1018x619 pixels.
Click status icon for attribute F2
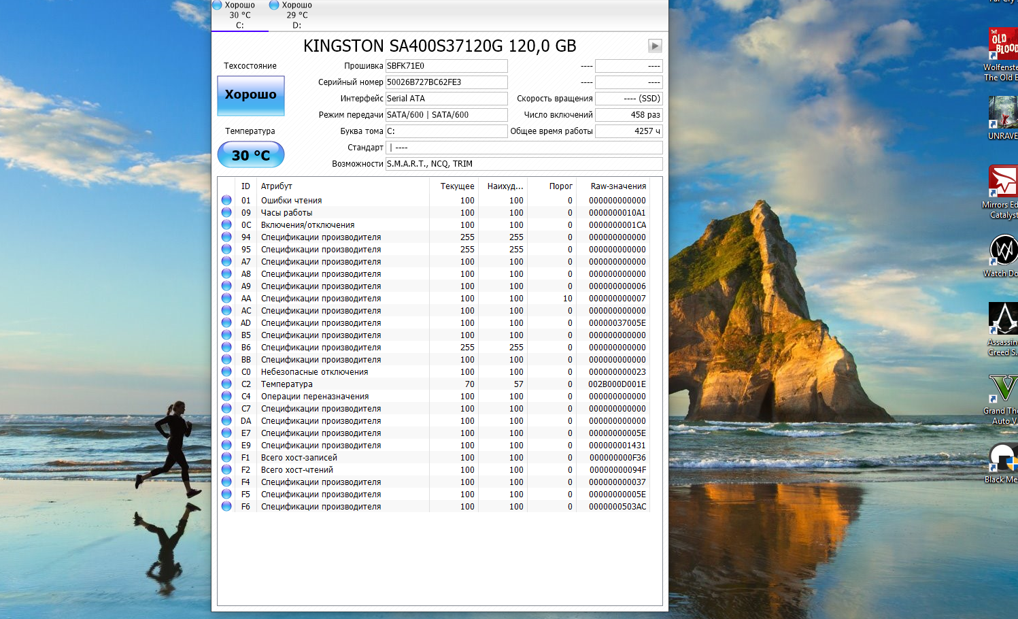tap(226, 470)
